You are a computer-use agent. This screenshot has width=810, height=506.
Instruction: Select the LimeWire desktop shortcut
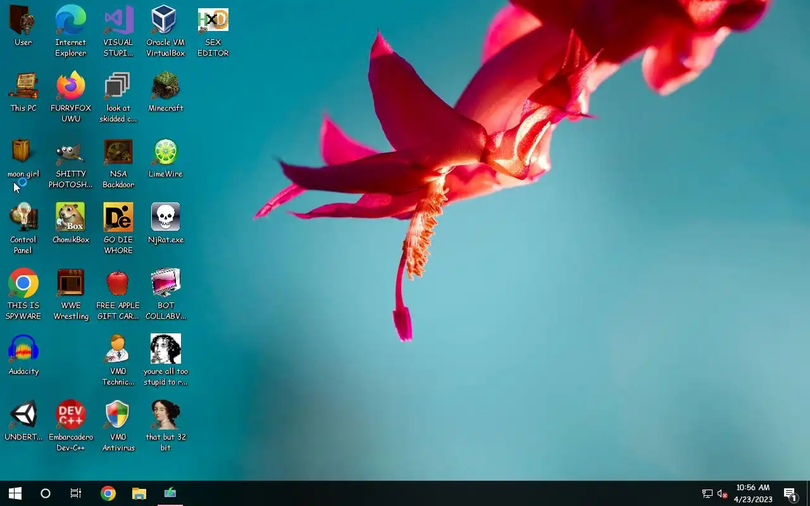(x=166, y=158)
